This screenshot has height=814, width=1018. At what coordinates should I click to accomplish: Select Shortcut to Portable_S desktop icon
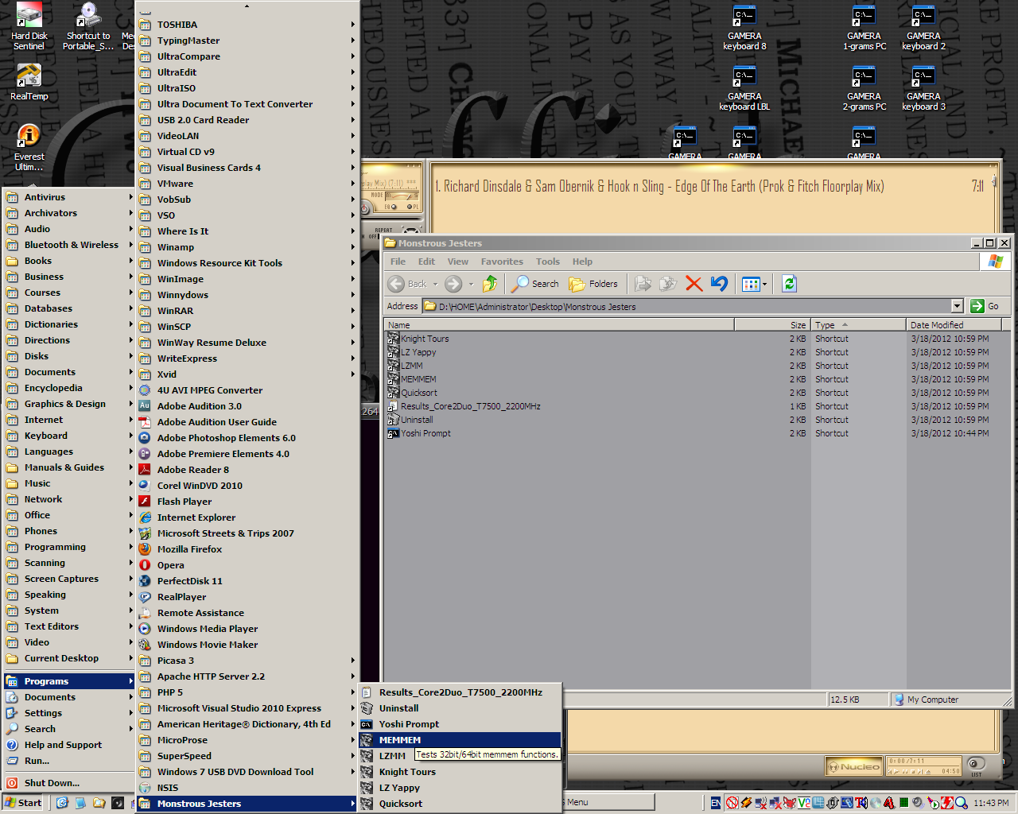tap(88, 26)
